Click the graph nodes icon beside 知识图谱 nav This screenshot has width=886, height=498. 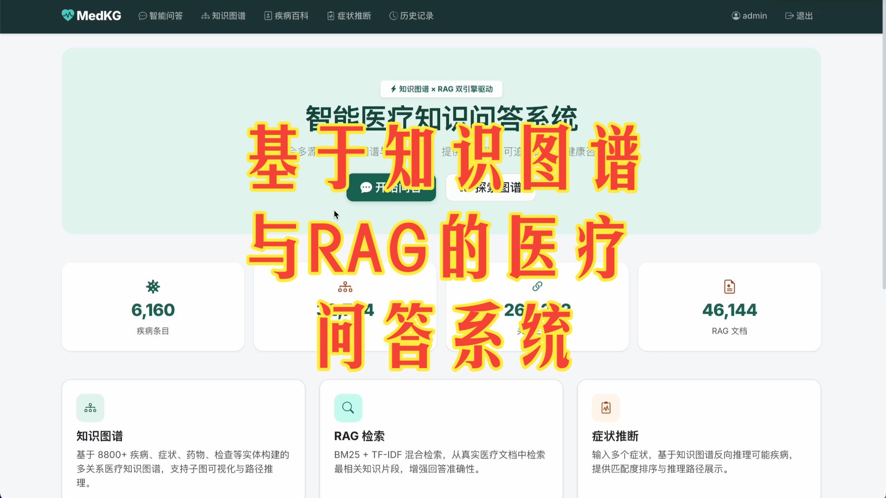point(205,16)
